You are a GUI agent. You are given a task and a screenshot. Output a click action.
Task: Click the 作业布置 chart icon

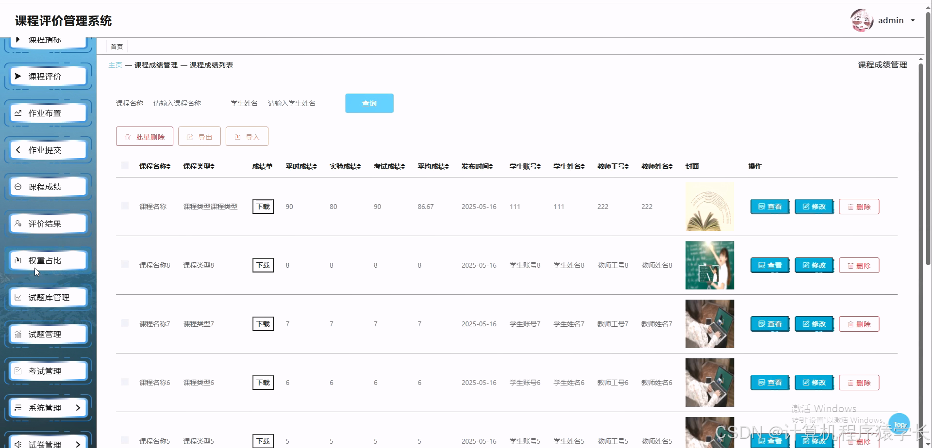18,113
